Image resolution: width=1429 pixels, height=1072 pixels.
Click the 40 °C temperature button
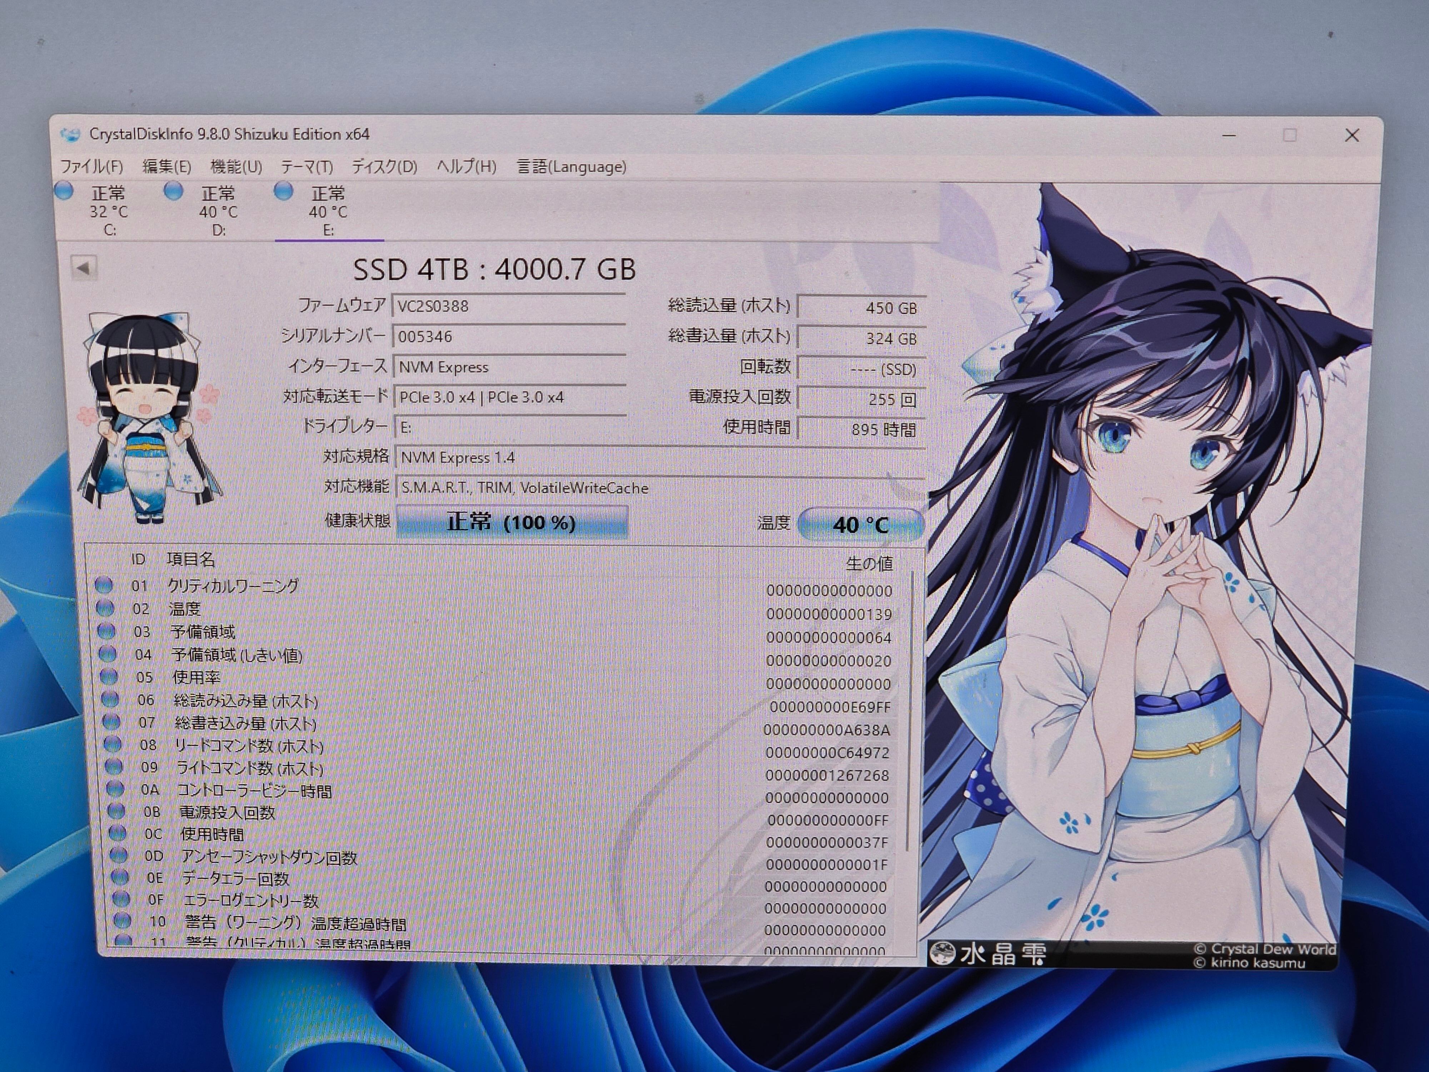point(861,524)
